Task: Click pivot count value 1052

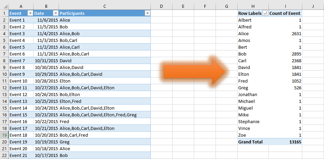Action: 285,81
